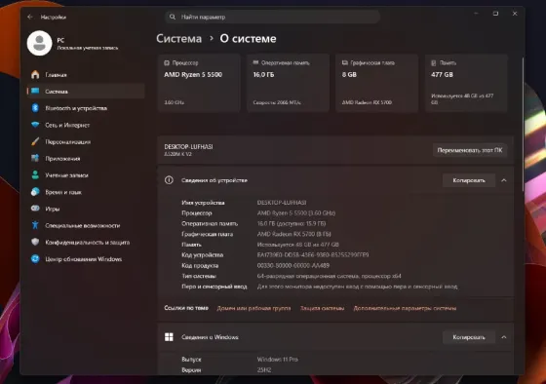The image size is (546, 384).
Task: Click the search magnifier icon
Action: point(173,17)
